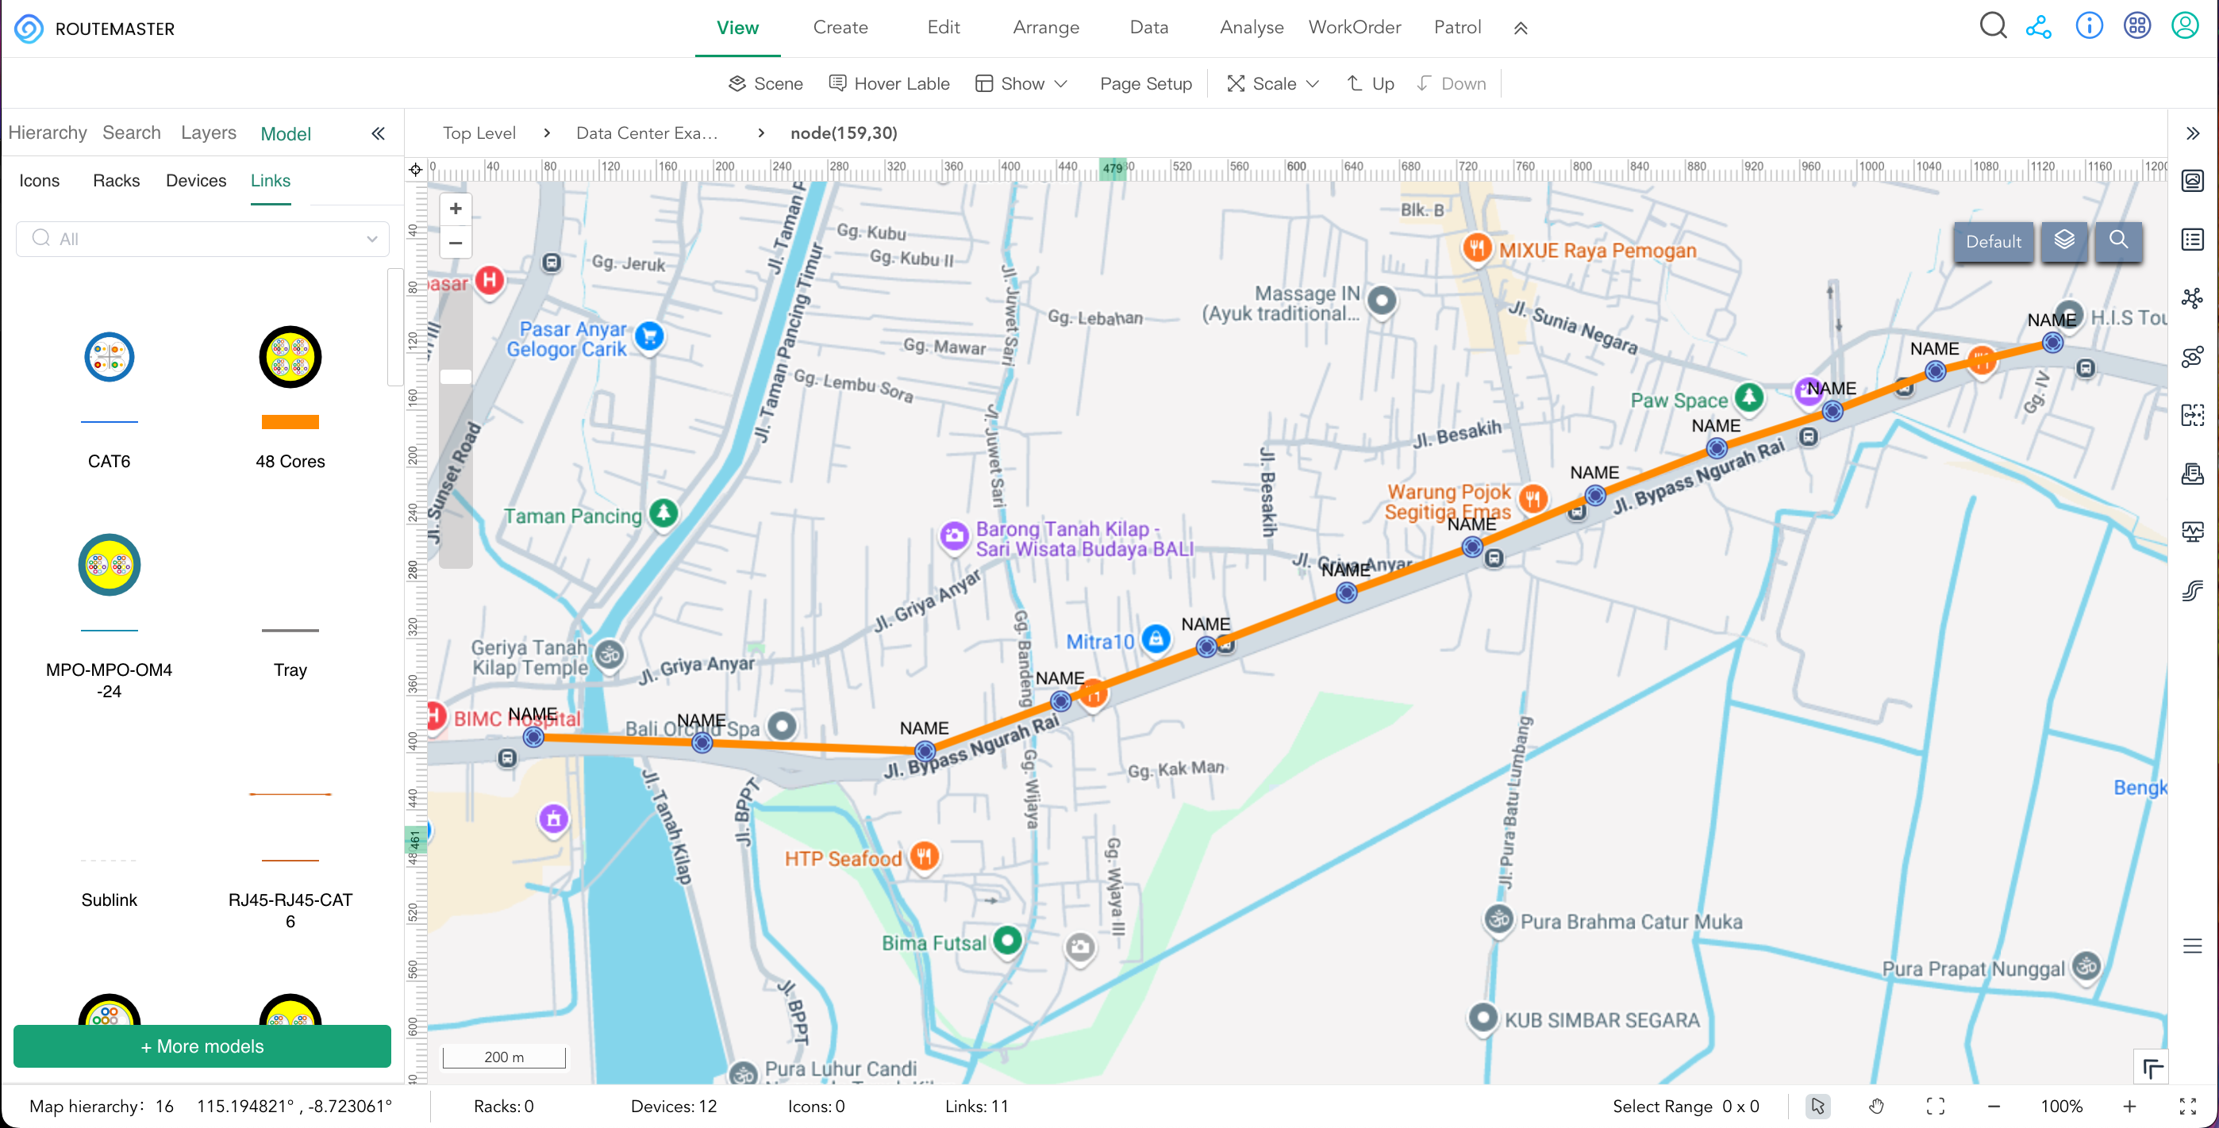This screenshot has width=2219, height=1128.
Task: Collapse the left panel with double-left chevron
Action: point(378,133)
